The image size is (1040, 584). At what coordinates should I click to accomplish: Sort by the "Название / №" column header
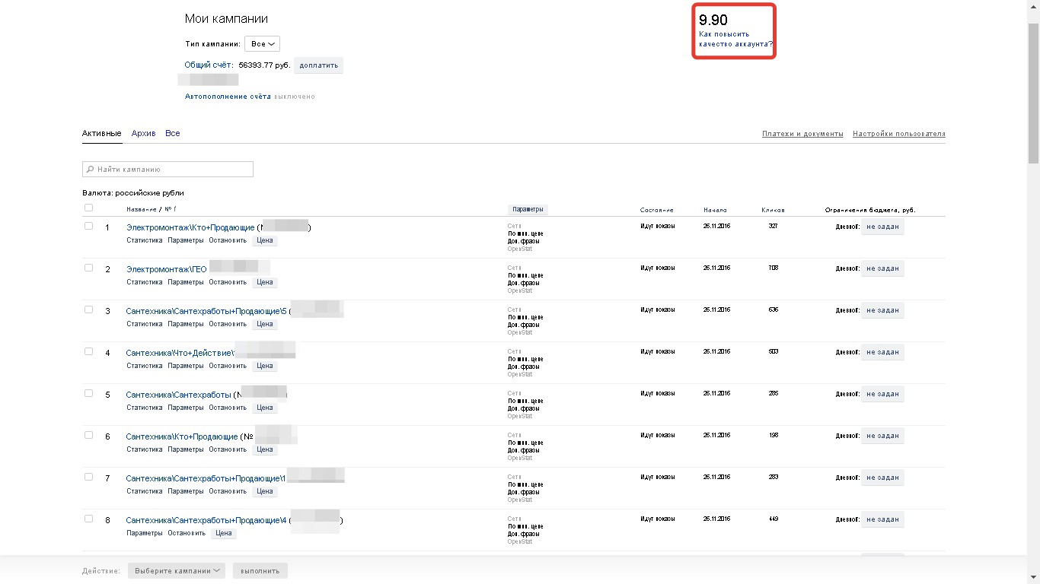[x=151, y=209]
